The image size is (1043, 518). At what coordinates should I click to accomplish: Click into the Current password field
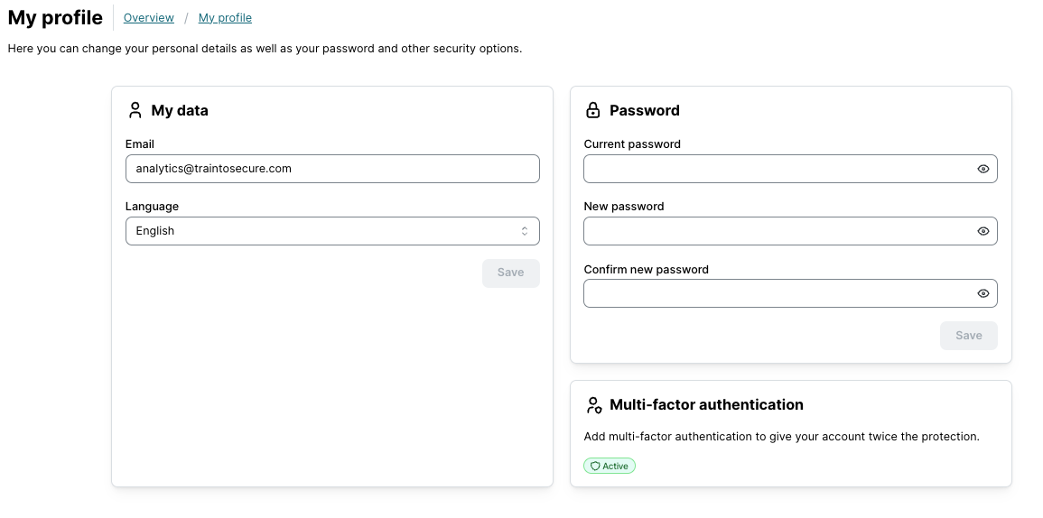coord(777,169)
